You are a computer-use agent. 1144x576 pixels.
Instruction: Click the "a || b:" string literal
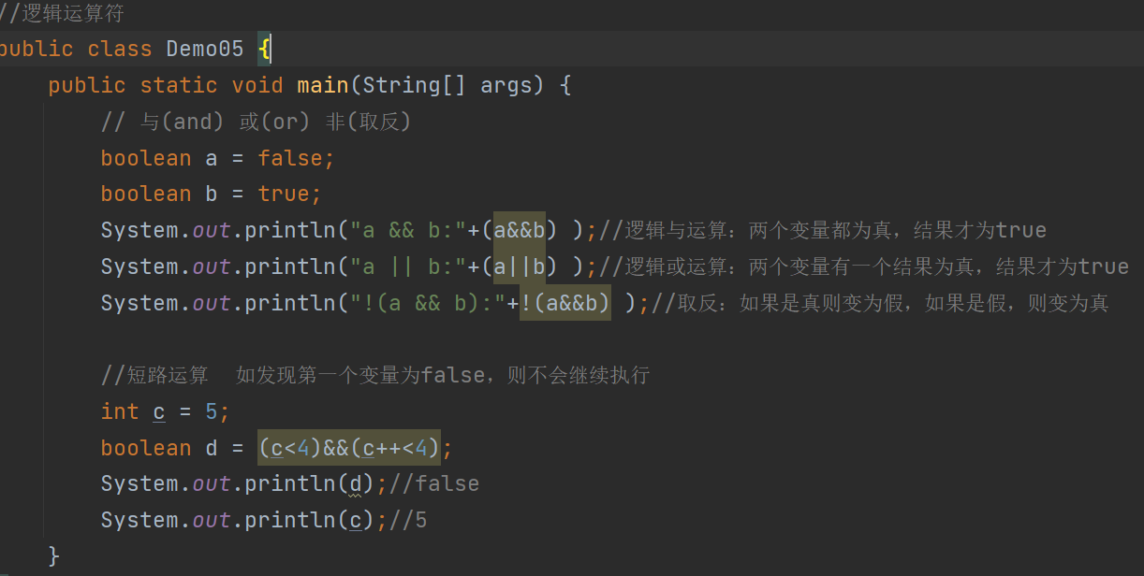(x=407, y=266)
